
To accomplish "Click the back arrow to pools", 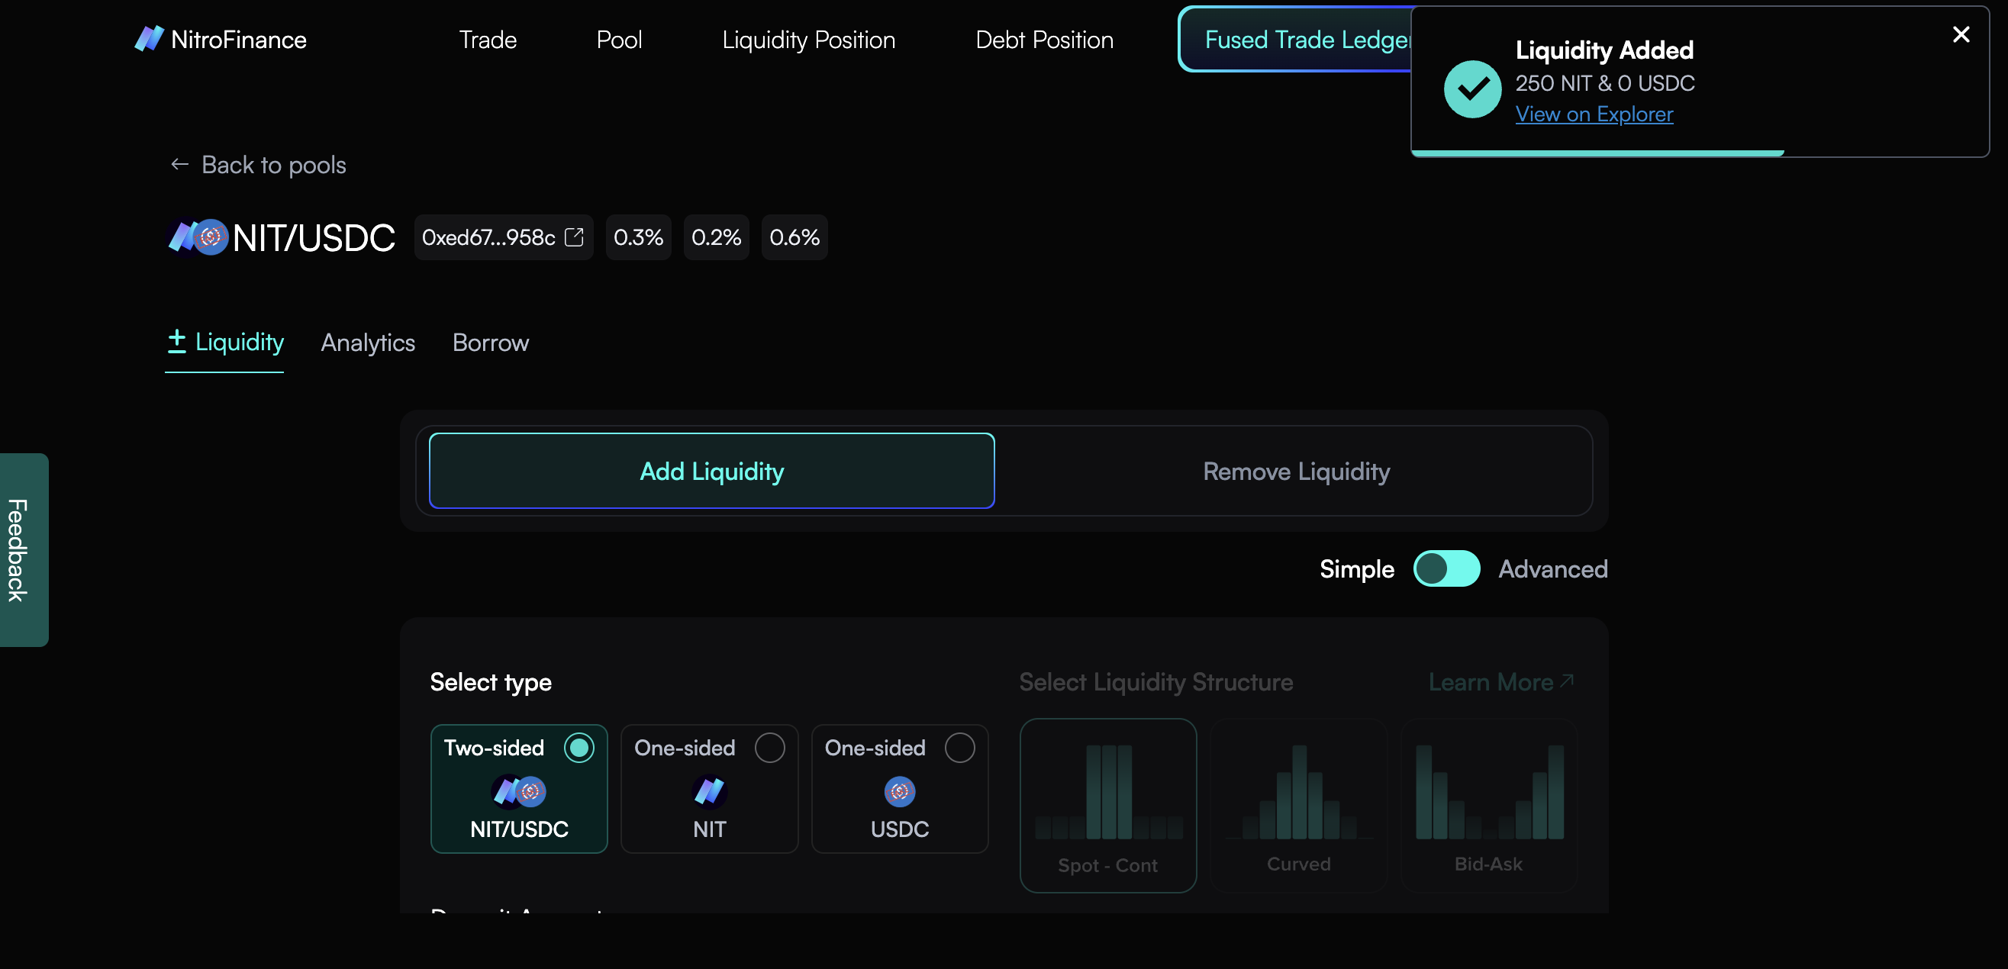I will point(180,165).
